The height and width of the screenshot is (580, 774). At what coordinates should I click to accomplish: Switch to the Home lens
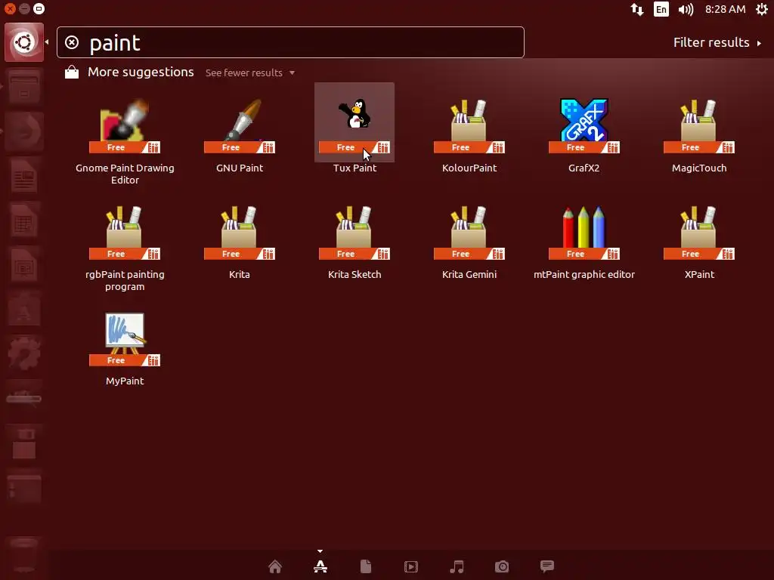(275, 566)
